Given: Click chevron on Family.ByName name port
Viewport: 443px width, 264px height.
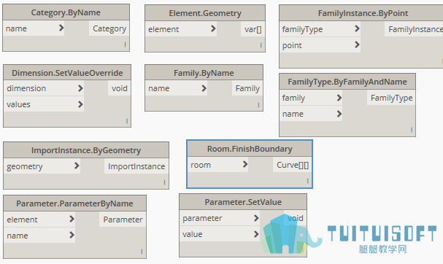Looking at the screenshot, I should [x=204, y=88].
